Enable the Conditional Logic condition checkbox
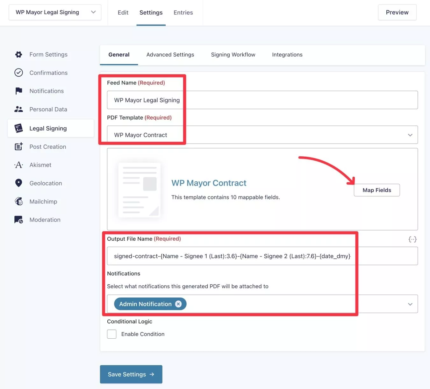Image resolution: width=430 pixels, height=389 pixels. click(112, 334)
